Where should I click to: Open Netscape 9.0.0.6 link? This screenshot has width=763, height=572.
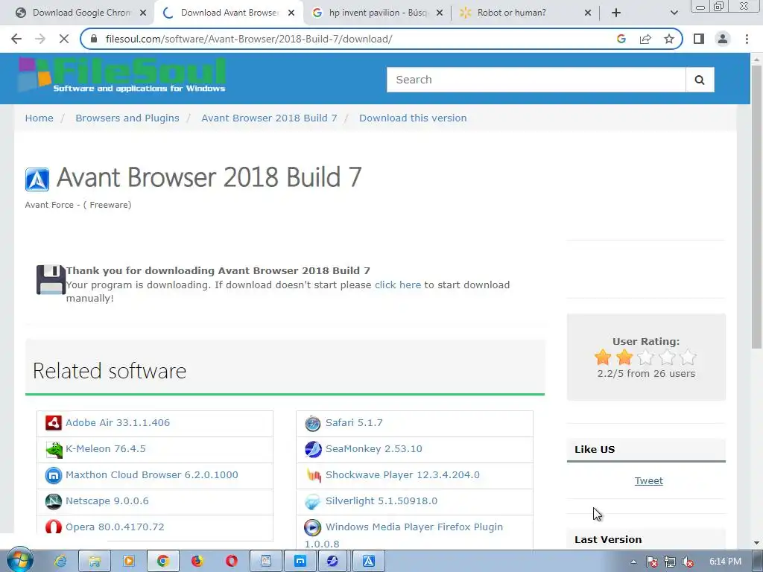(x=107, y=501)
